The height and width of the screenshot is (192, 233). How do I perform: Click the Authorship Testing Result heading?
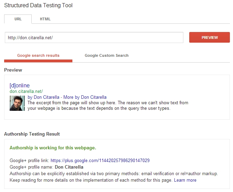[32, 134]
